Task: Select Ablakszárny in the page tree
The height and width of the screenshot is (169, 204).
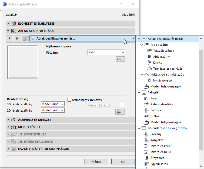Action: point(161,57)
